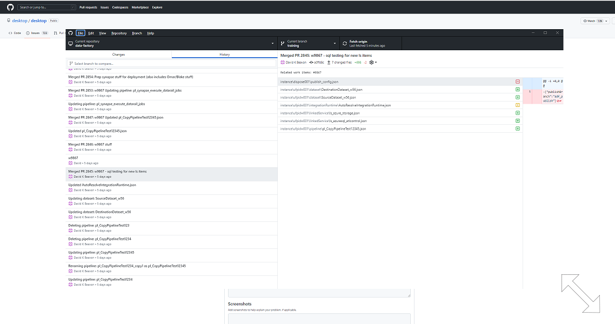Click the GitHub Desktop app logo in the menu bar
Screen dimensions: 615x324
[x=71, y=33]
